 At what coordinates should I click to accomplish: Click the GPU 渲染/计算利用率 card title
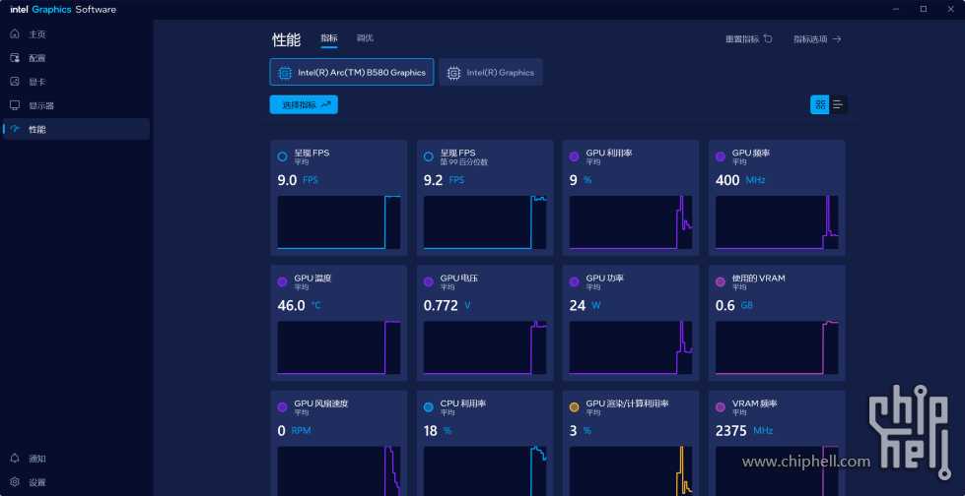pos(627,403)
